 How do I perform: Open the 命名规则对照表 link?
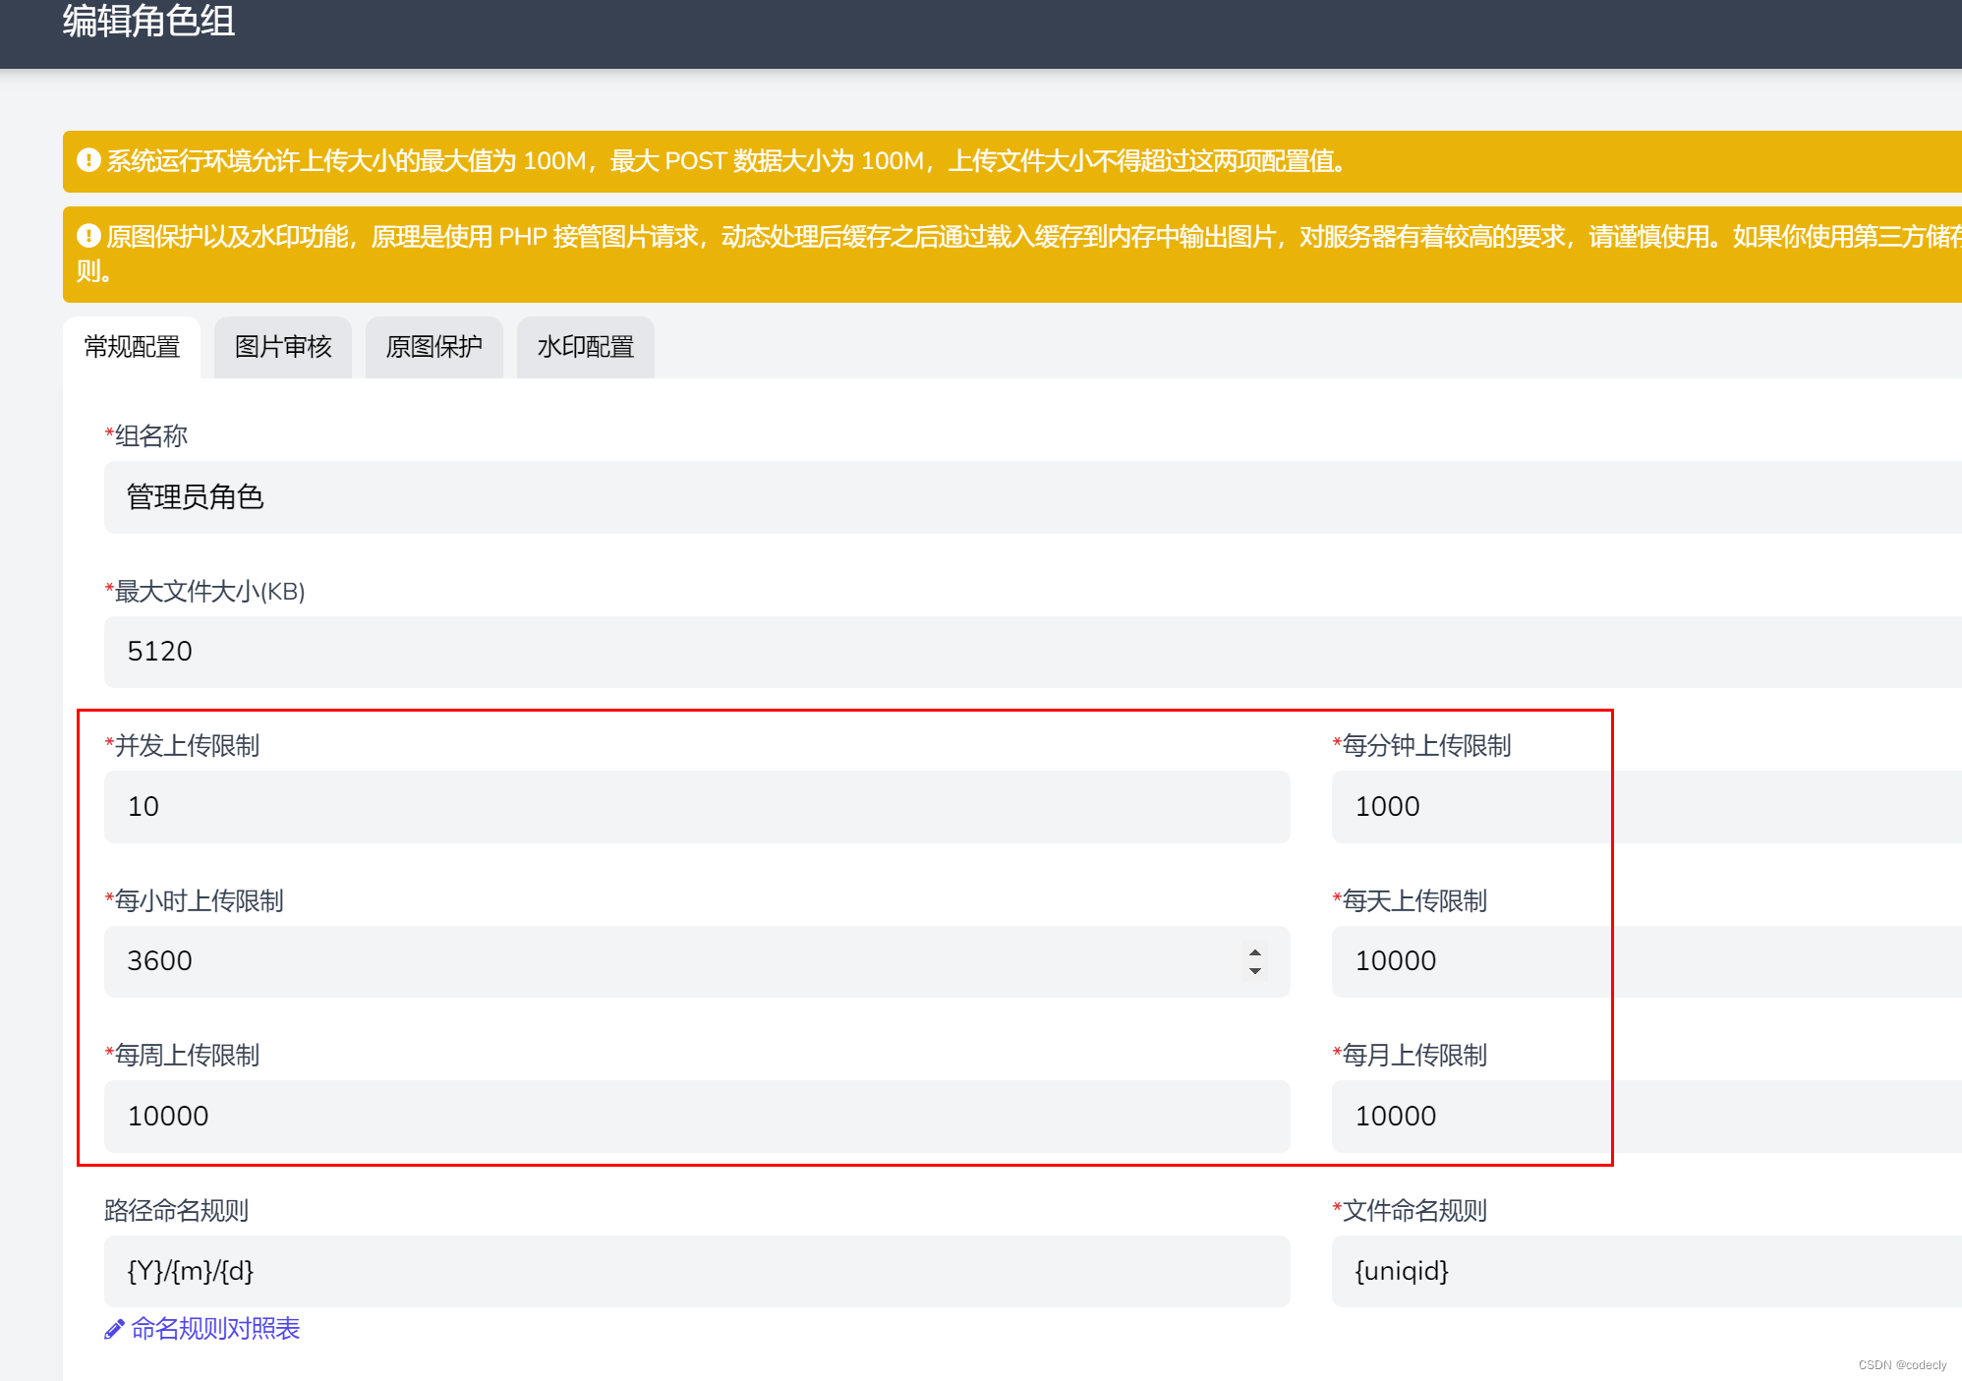click(x=215, y=1329)
